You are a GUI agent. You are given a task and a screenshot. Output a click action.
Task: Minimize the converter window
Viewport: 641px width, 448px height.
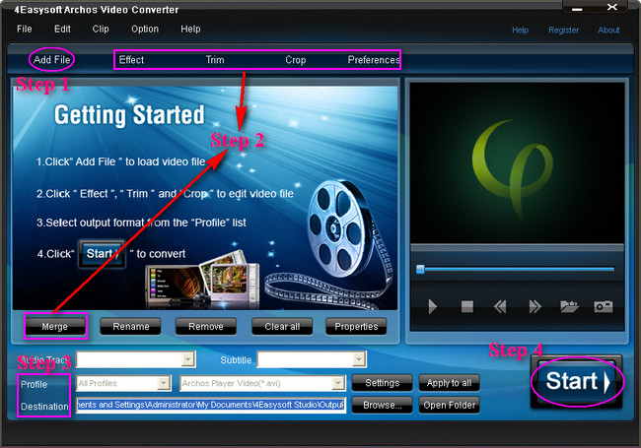(577, 8)
